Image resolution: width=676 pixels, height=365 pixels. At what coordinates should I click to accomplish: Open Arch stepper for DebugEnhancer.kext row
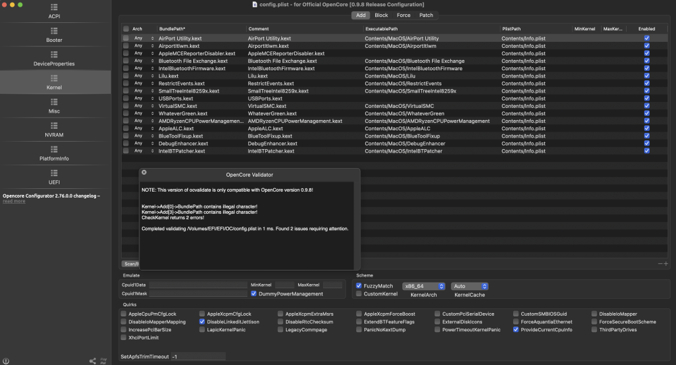coord(152,143)
